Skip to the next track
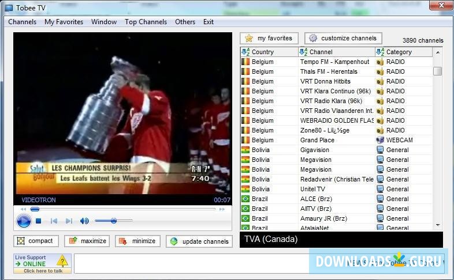This screenshot has height=280, width=454. [x=69, y=221]
